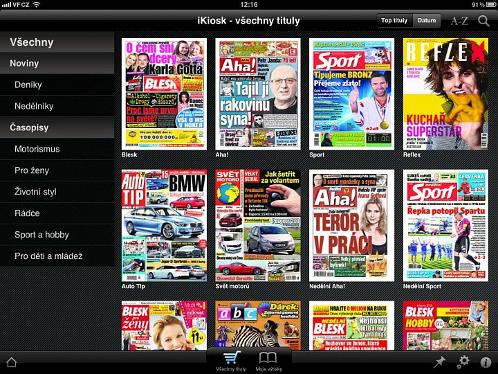Open the Sport newspaper cover
Screen dimensions: 498x374
(351, 94)
